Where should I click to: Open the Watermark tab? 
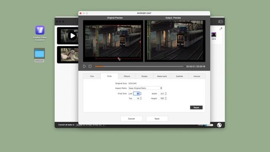162,76
